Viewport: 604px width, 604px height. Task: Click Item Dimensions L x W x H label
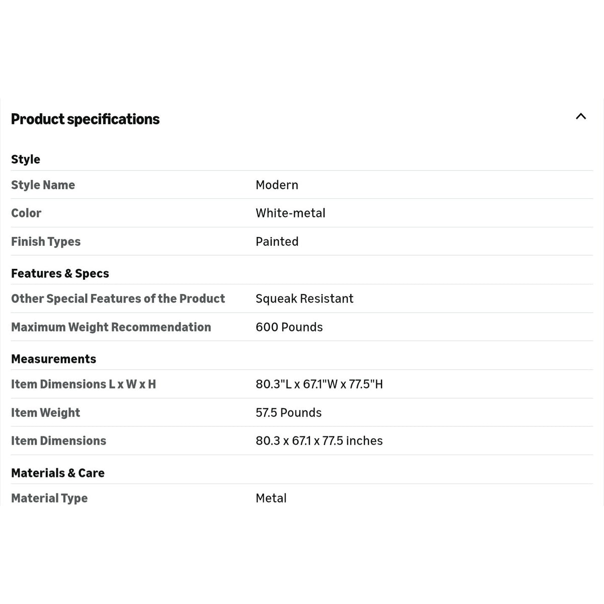(x=84, y=384)
